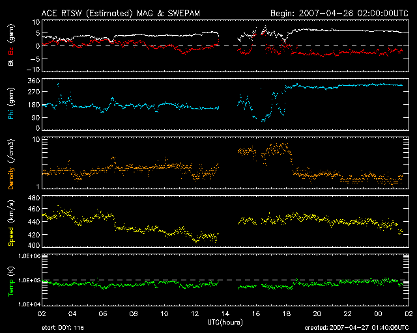
Task: Click the '06' hour label on time axis
Action: coord(103,313)
